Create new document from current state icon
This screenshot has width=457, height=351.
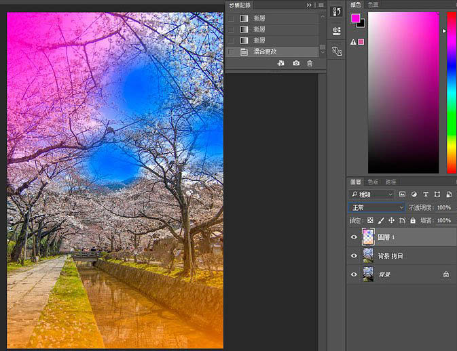[281, 63]
